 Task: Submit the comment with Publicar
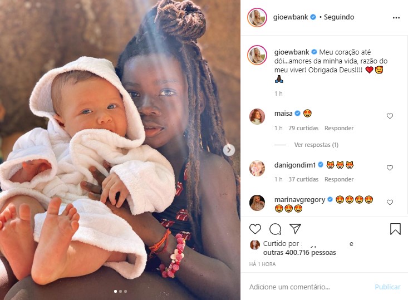pos(387,287)
